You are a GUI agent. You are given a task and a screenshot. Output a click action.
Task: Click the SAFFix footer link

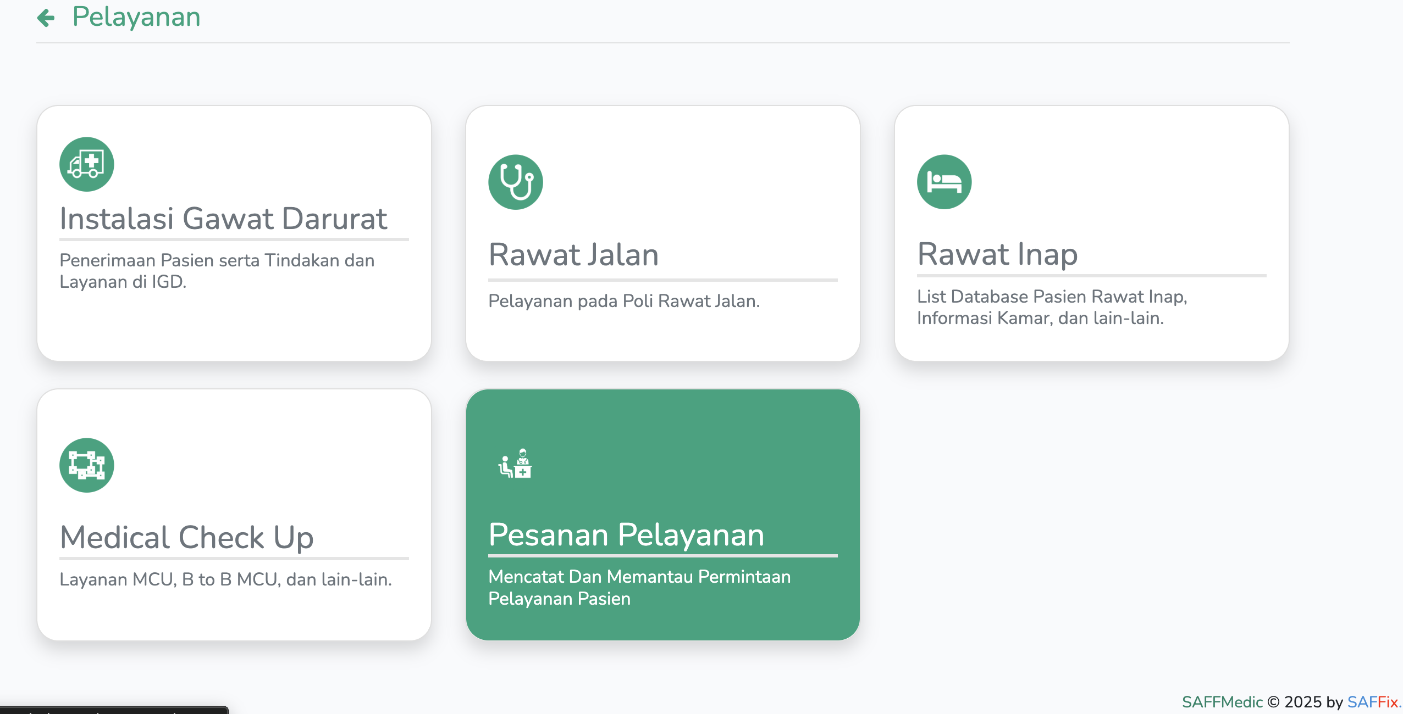[1372, 702]
